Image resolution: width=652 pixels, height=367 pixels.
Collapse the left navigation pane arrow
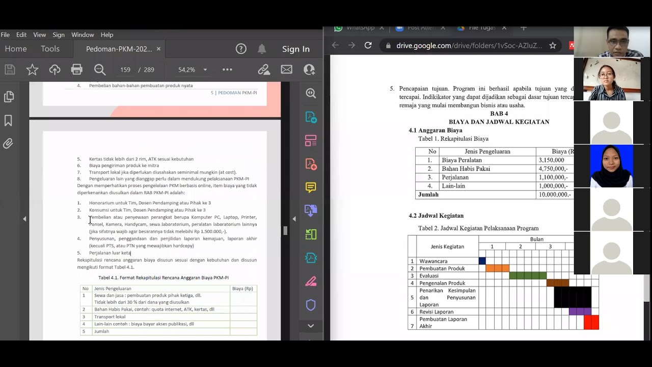[x=24, y=219]
